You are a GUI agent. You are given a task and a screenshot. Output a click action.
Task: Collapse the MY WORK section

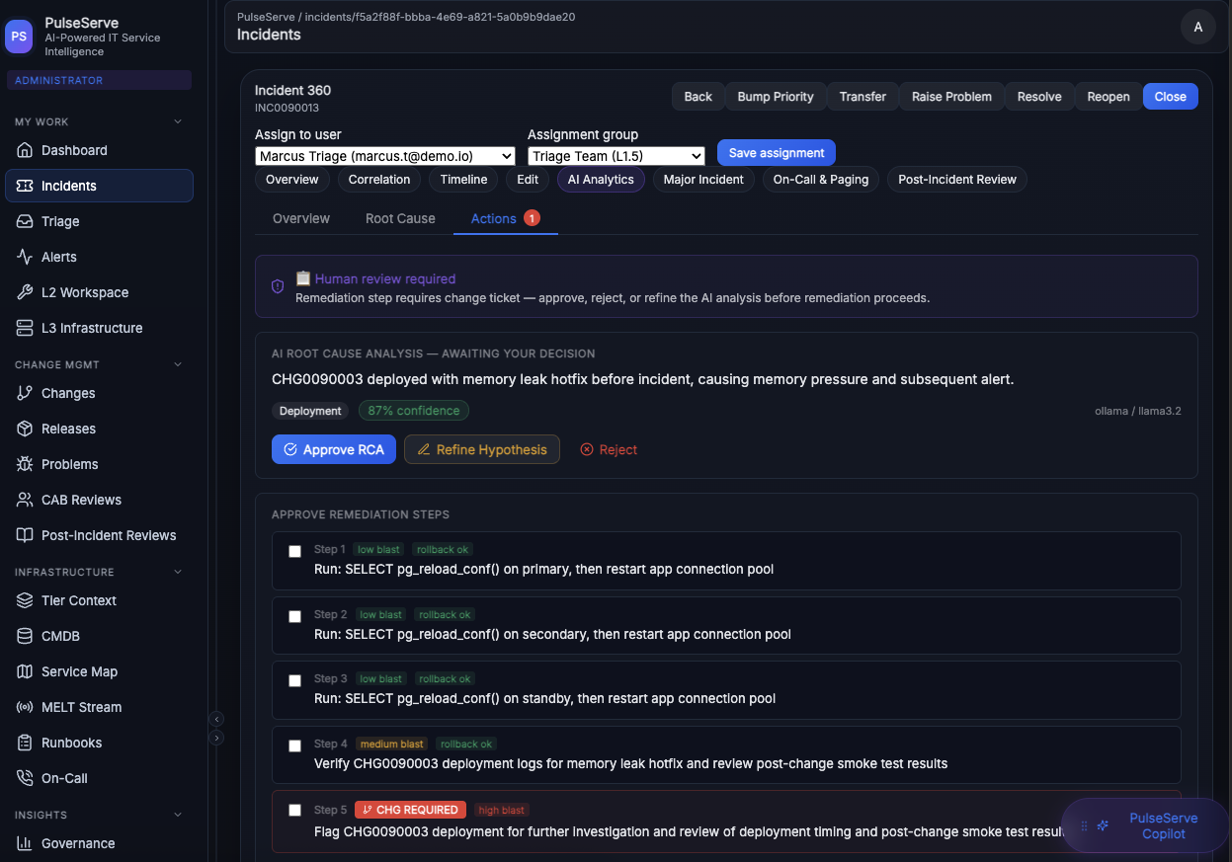tap(178, 121)
